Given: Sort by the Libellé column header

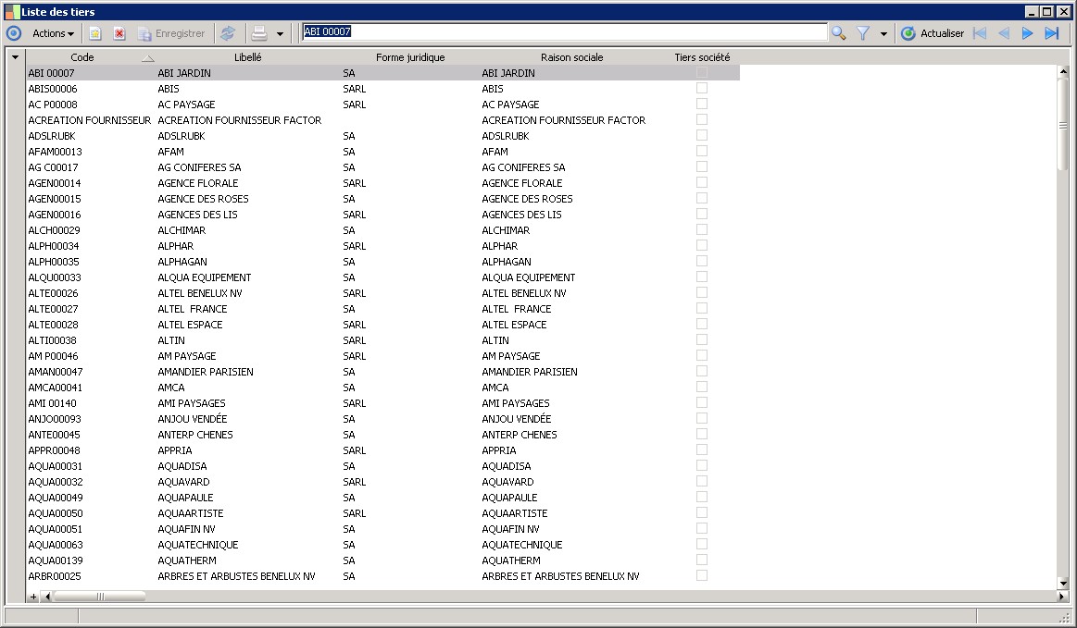Looking at the screenshot, I should pyautogui.click(x=248, y=57).
